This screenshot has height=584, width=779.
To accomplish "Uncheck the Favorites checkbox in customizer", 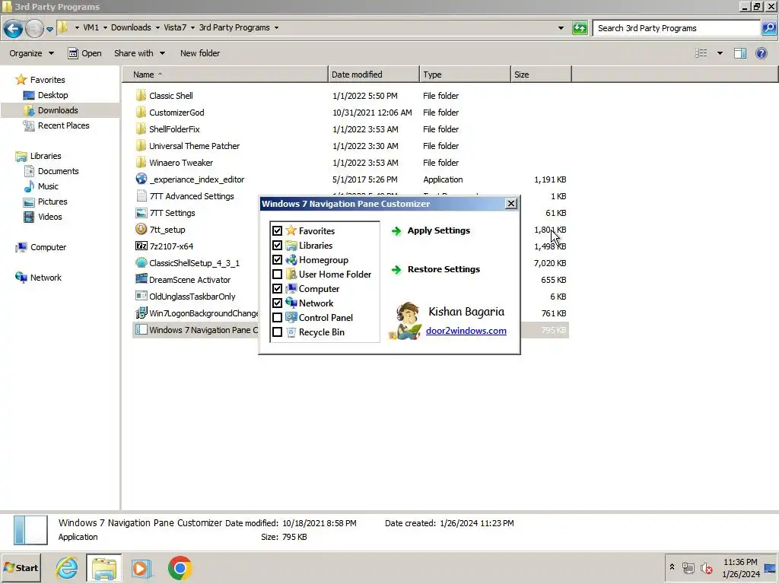I will tap(277, 231).
